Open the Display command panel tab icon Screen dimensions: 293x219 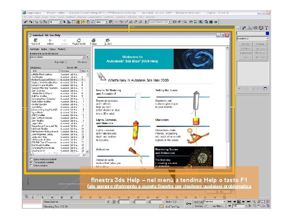click(261, 28)
